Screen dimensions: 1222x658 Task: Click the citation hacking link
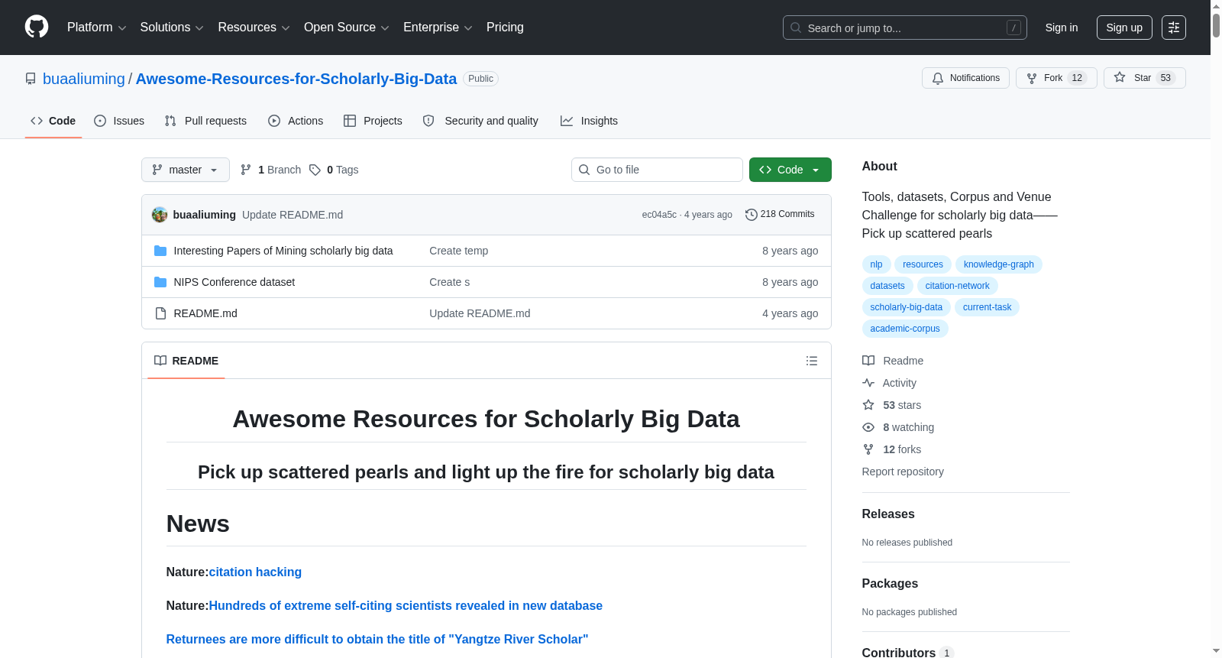coord(255,572)
